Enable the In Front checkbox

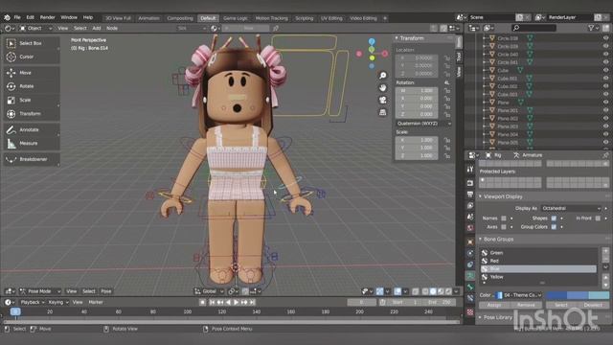[598, 218]
